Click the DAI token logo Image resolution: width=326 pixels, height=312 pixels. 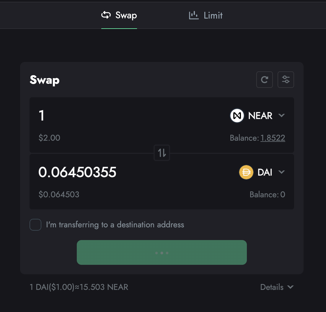click(x=246, y=172)
